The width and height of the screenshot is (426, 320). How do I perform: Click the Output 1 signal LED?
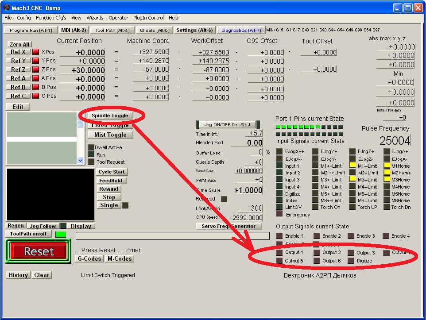(x=279, y=252)
